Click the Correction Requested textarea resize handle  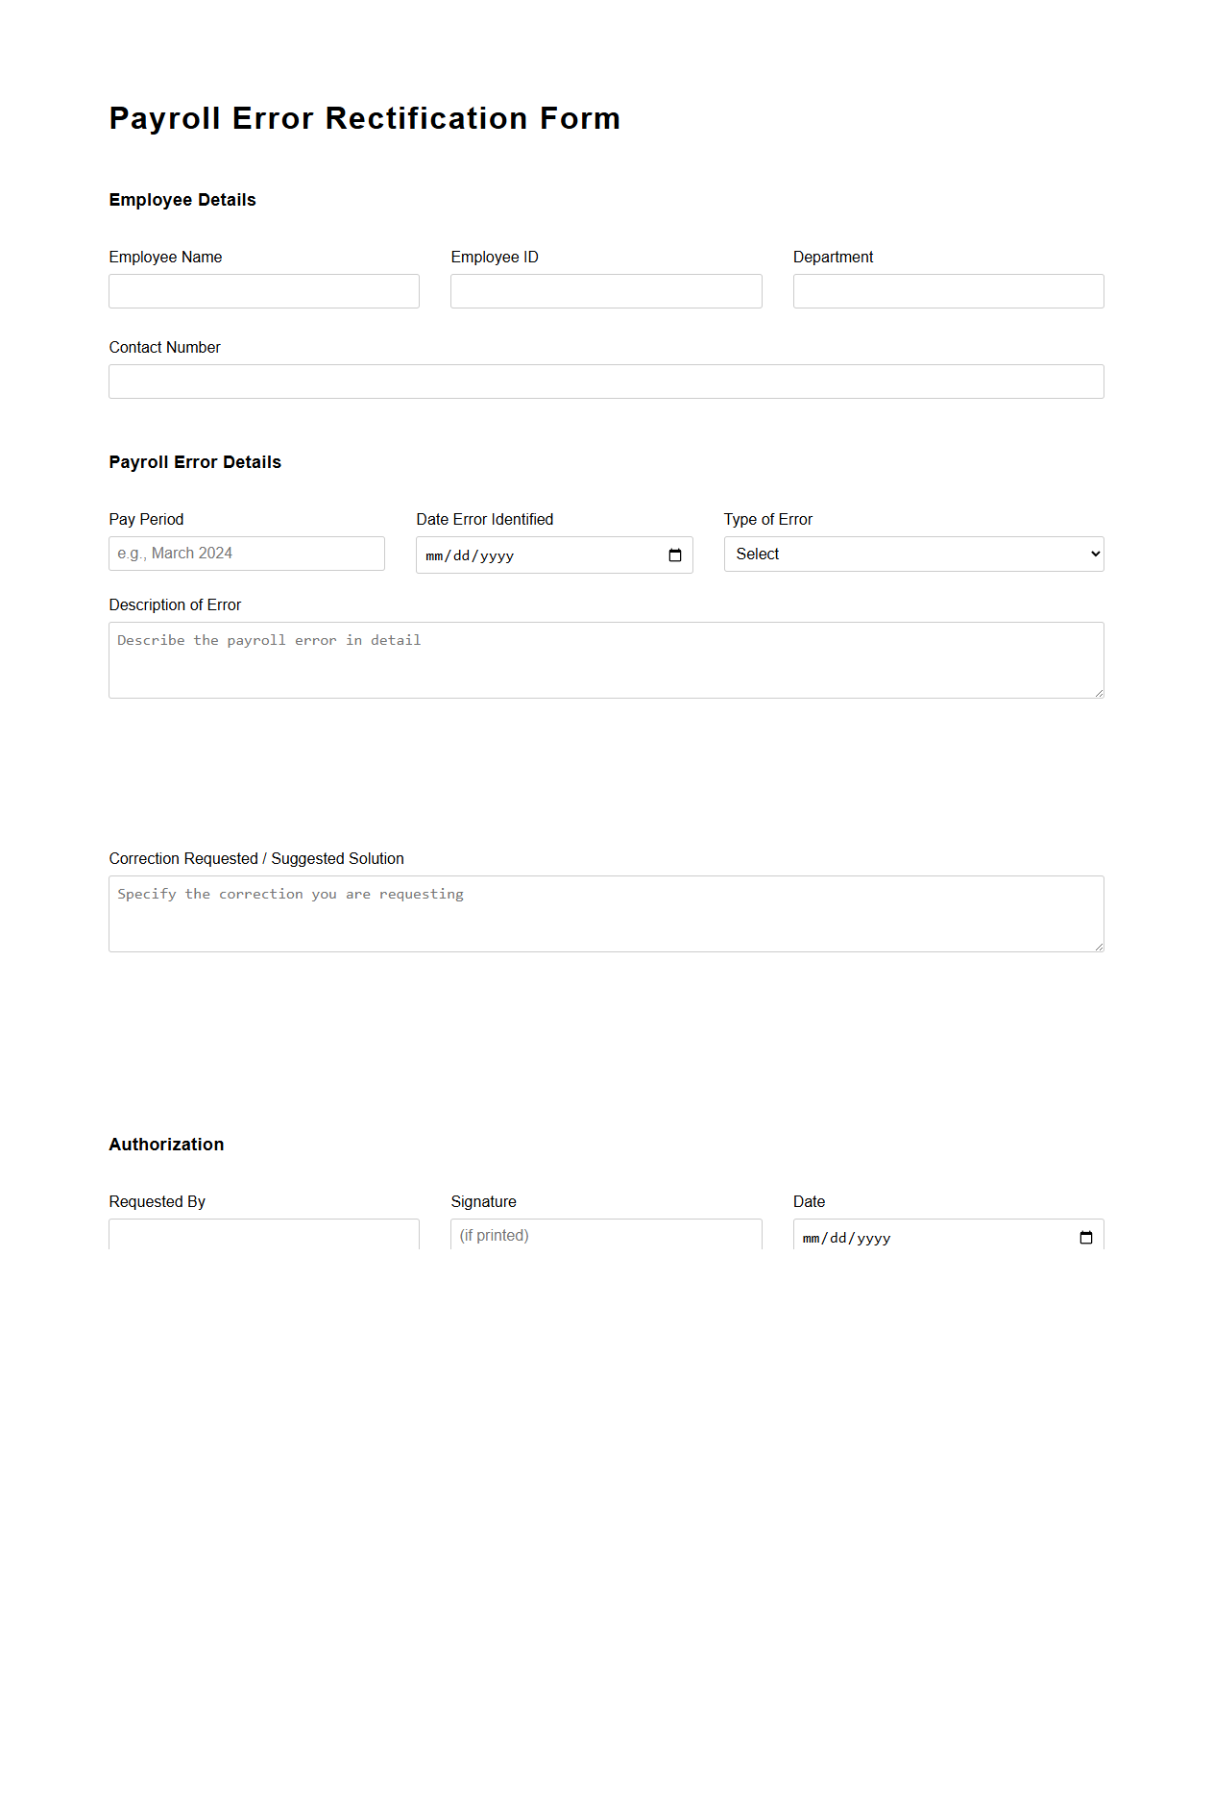[x=1099, y=947]
